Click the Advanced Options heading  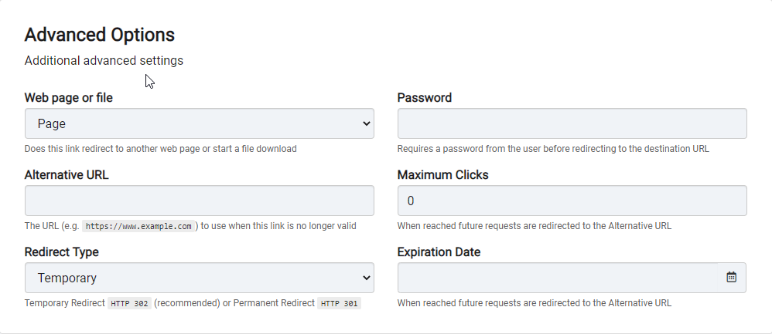pos(100,35)
